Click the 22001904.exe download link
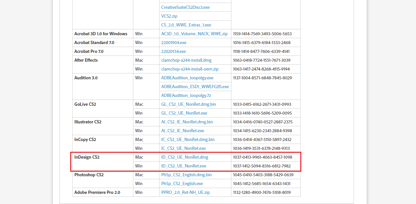 point(174,42)
